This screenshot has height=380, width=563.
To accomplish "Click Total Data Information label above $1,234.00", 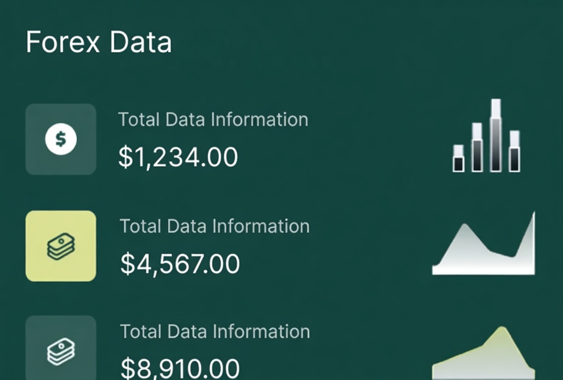I will 213,120.
